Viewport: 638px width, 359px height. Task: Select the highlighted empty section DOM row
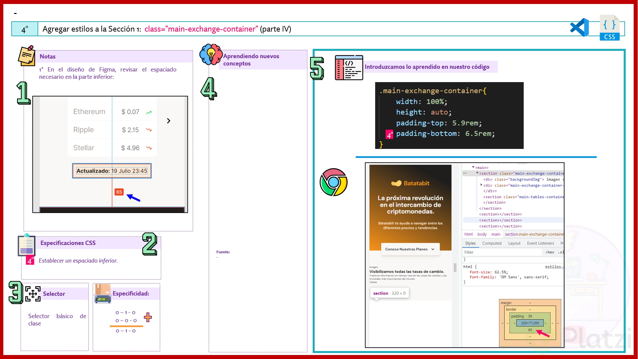(x=513, y=220)
